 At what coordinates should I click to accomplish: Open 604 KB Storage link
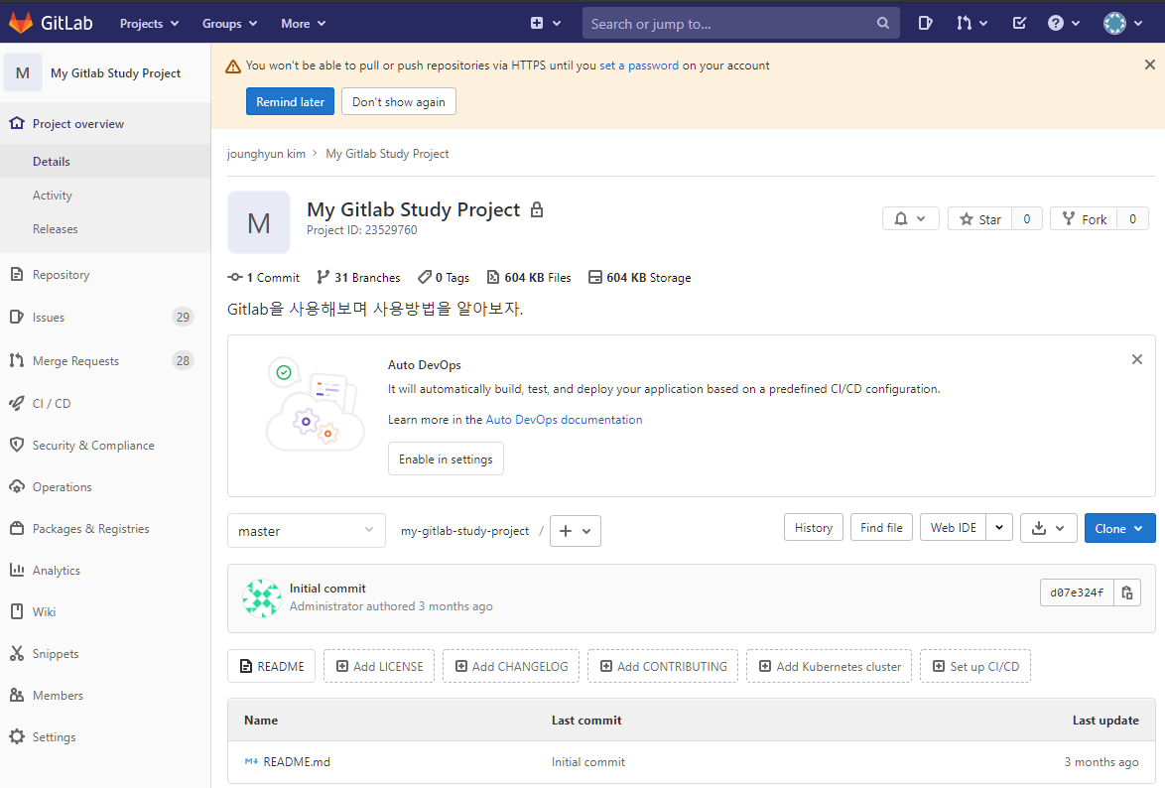point(640,277)
